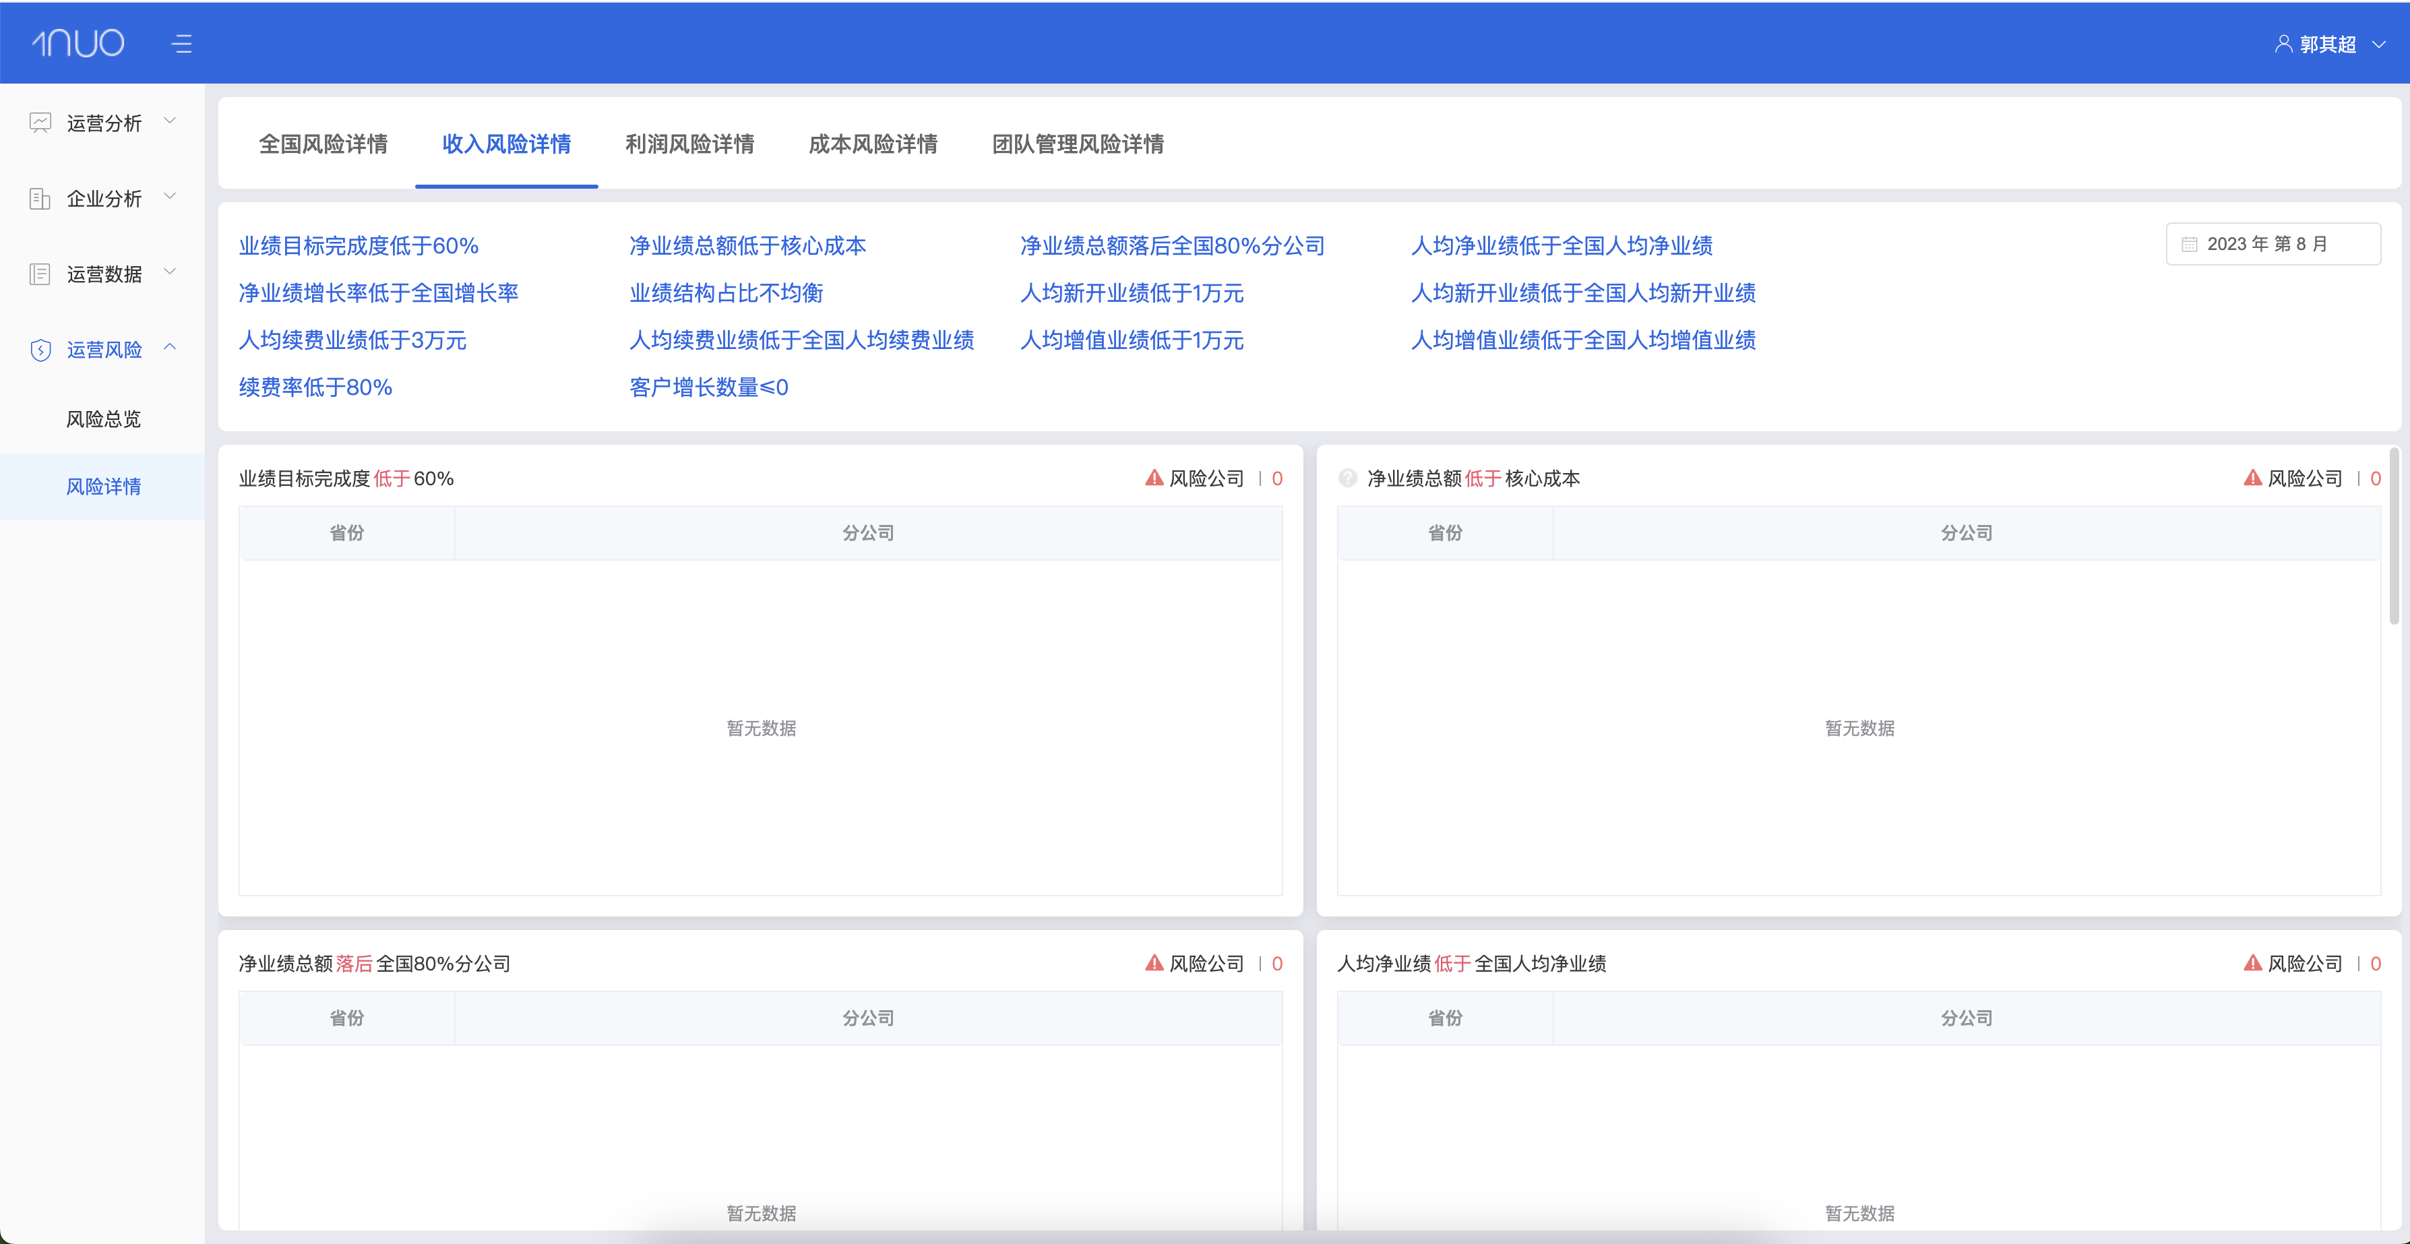This screenshot has width=2410, height=1244.
Task: Click the 运营分析 sidebar menu label
Action: 104,123
